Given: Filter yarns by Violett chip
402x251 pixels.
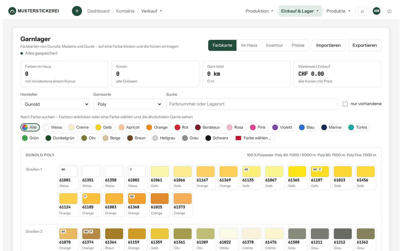Looking at the screenshot, I should 283,127.
